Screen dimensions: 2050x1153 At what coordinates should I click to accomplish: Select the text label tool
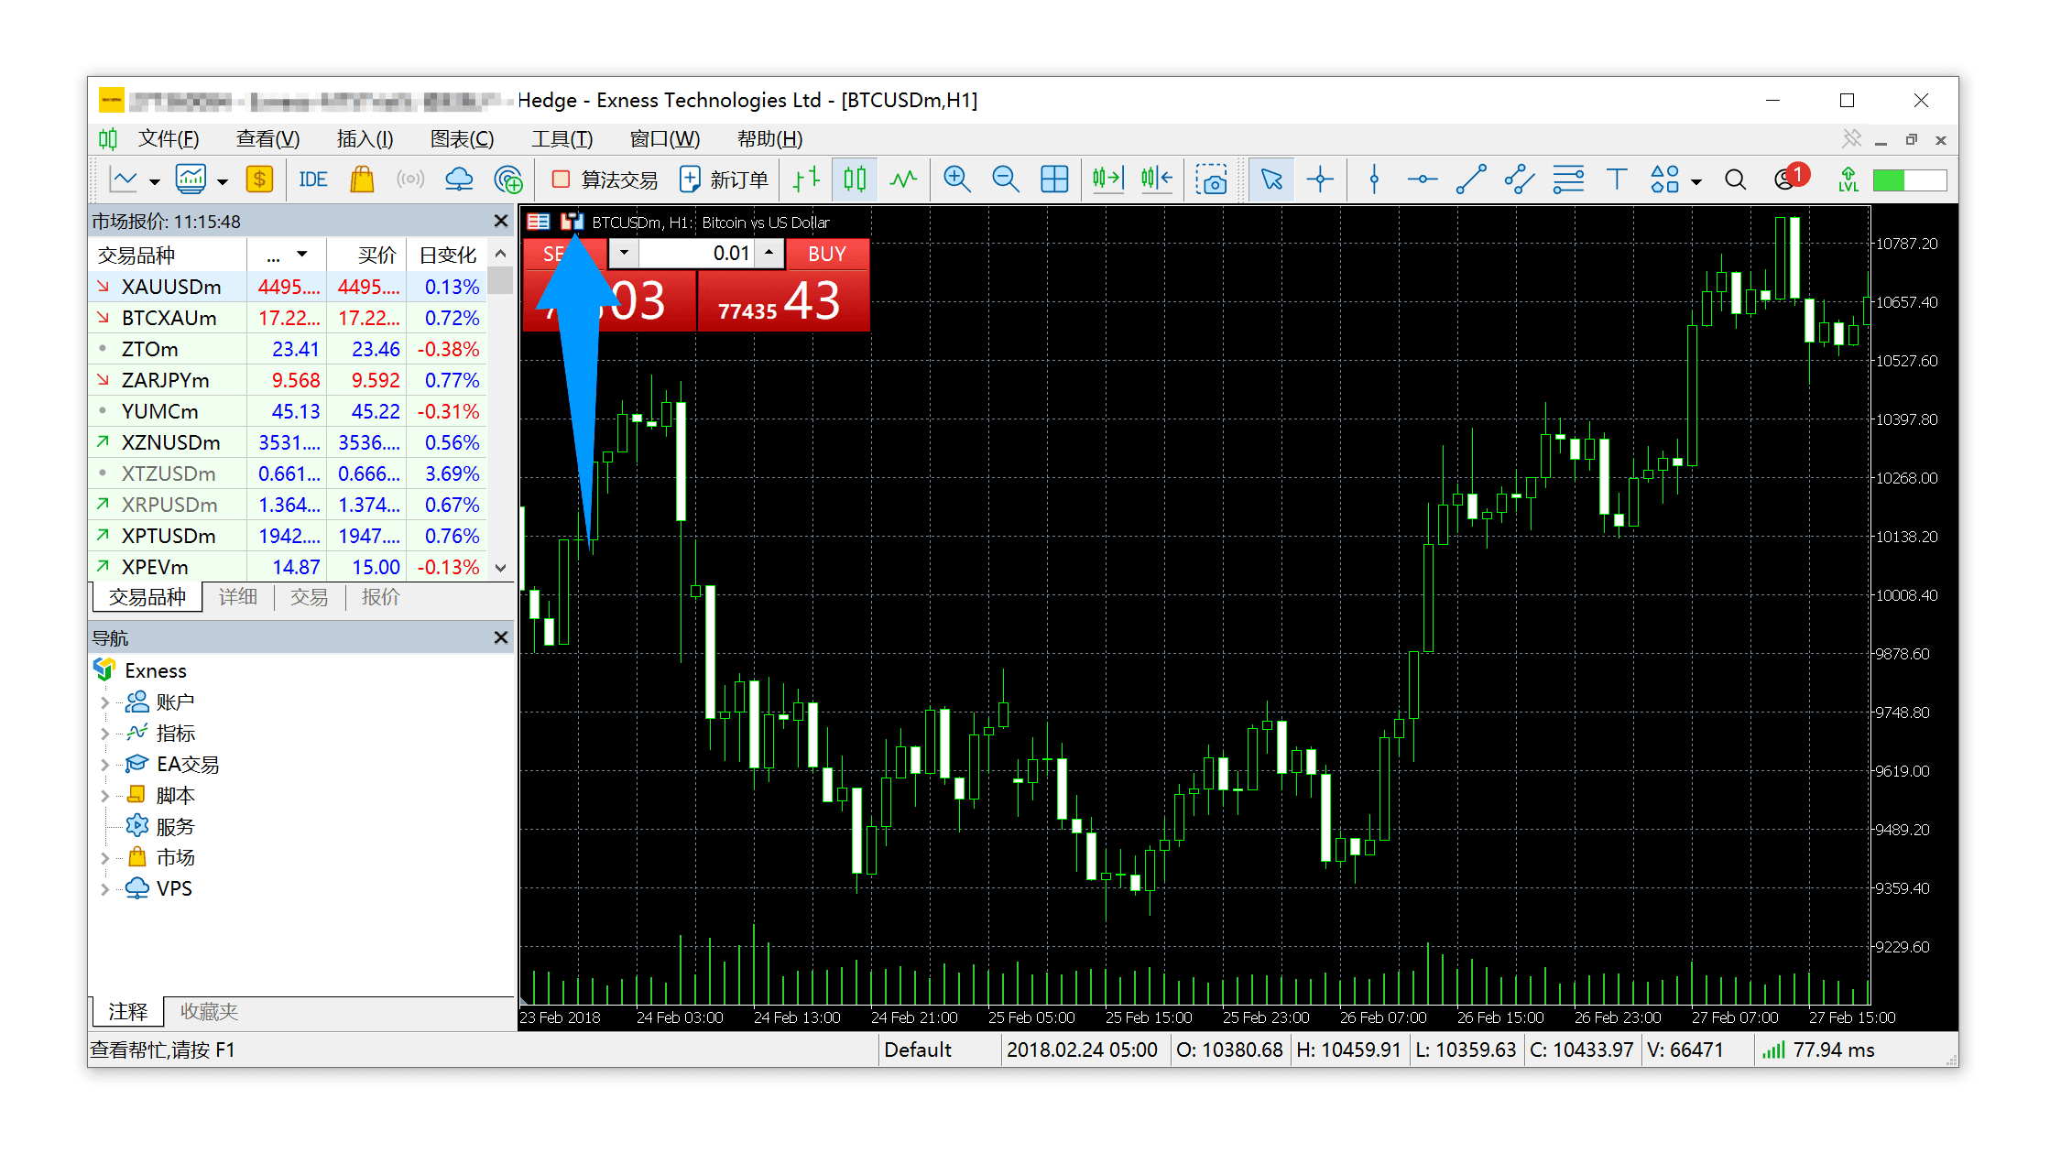pos(1617,179)
